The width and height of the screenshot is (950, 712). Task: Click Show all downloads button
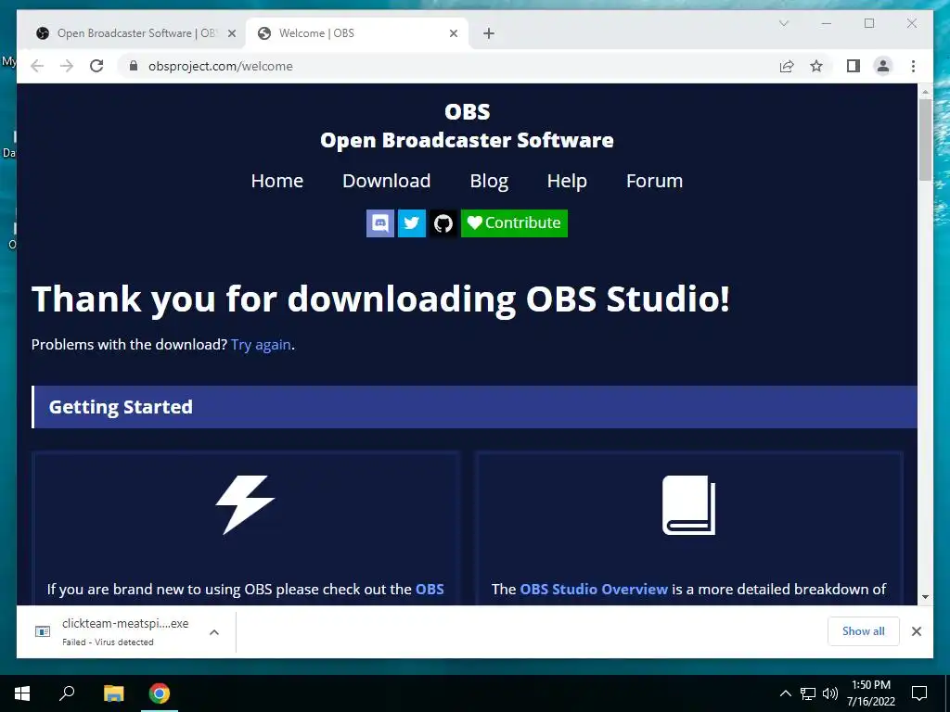(x=864, y=630)
